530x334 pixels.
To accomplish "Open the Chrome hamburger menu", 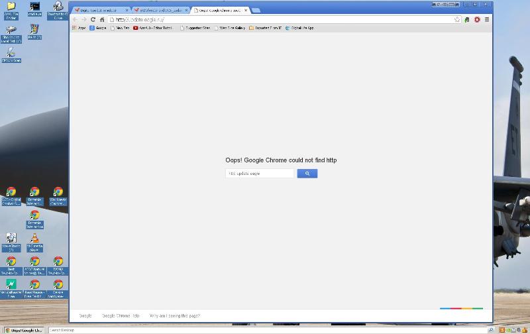I will tap(487, 20).
